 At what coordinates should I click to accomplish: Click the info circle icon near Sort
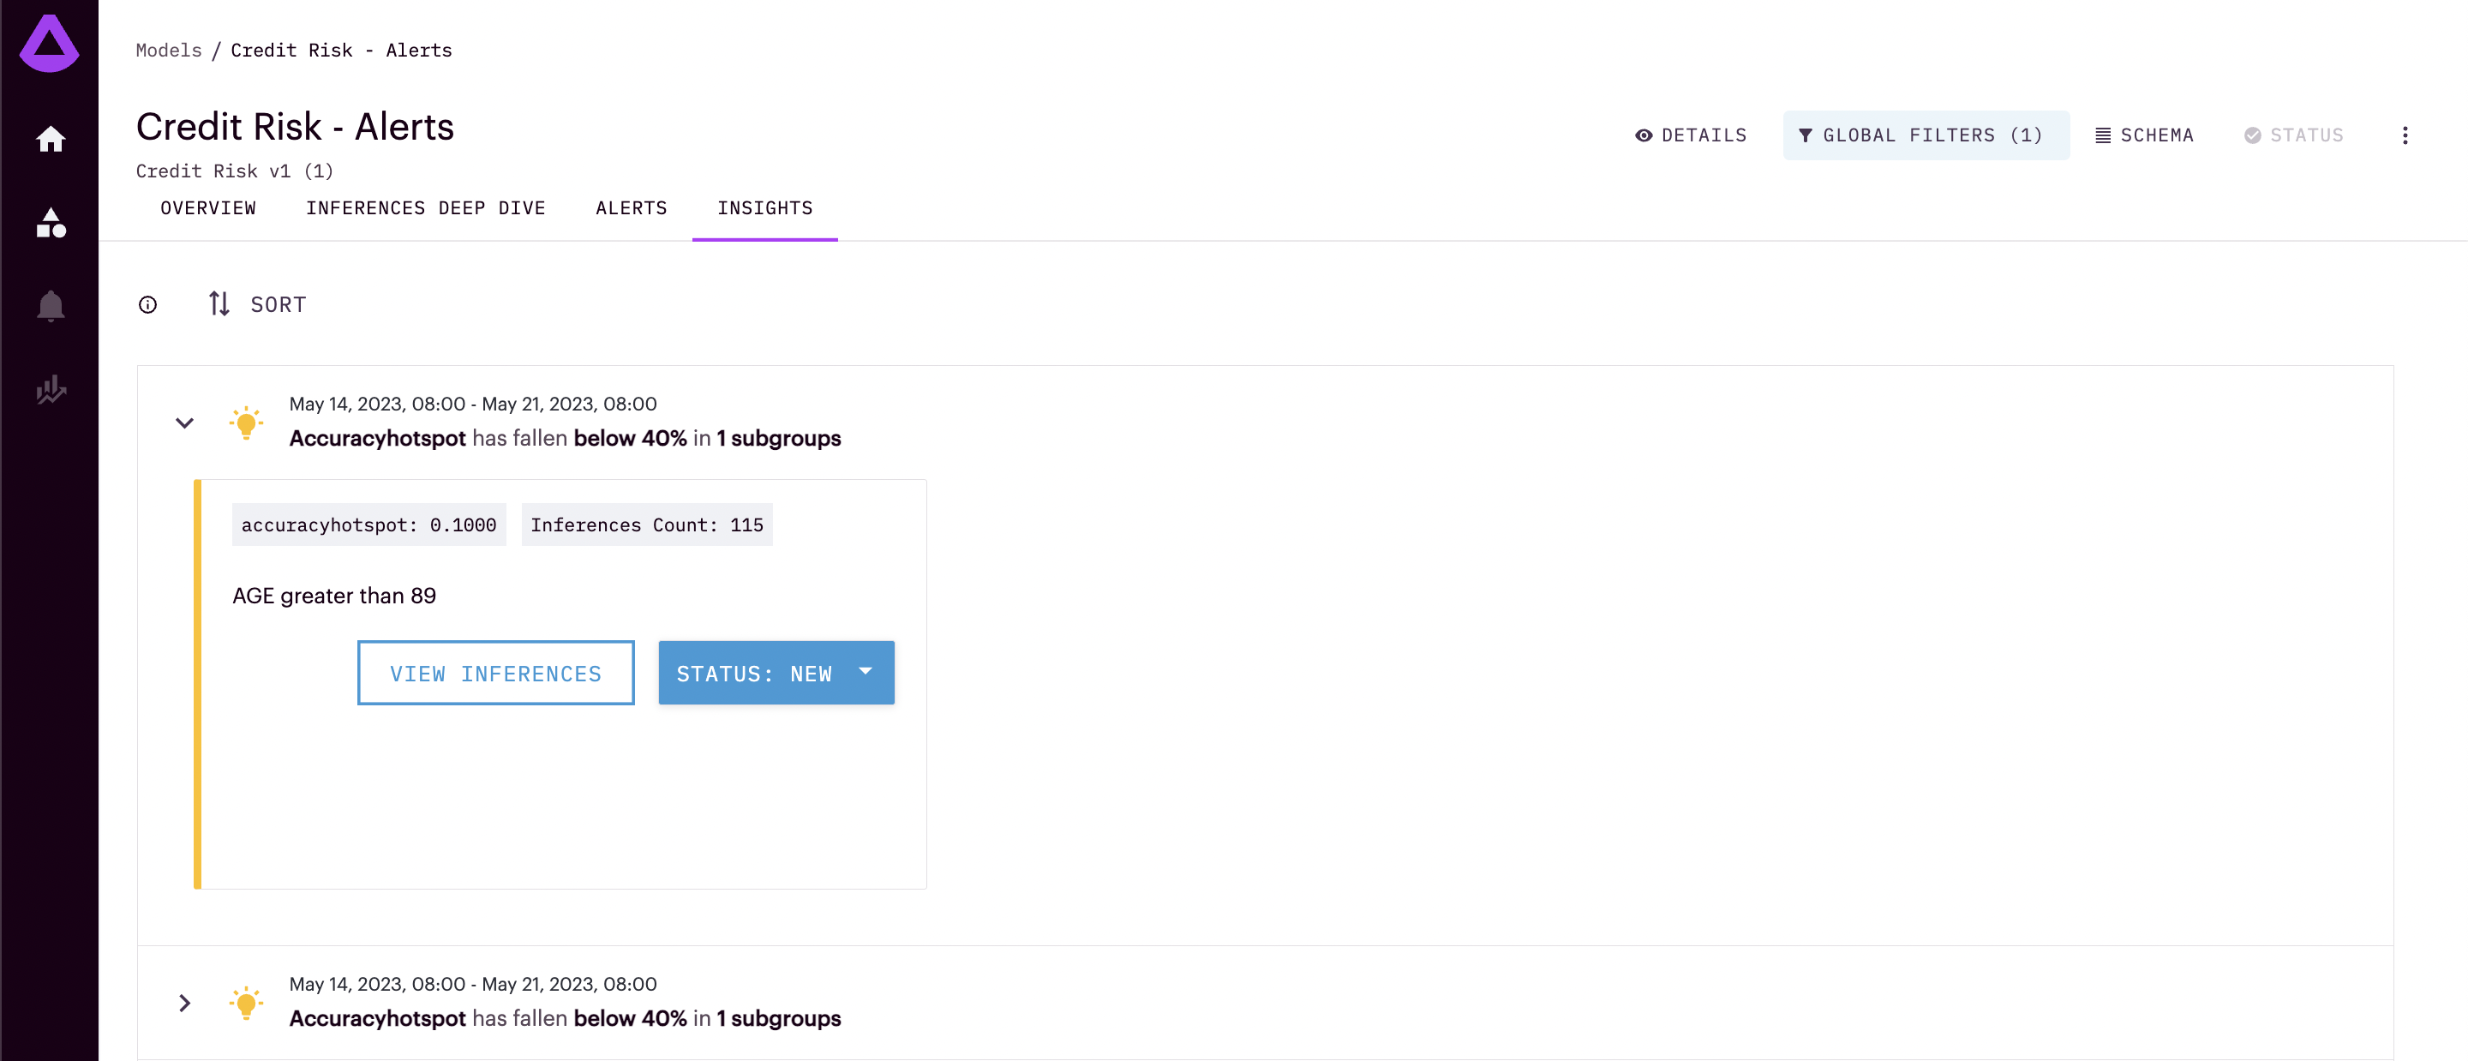(x=147, y=305)
